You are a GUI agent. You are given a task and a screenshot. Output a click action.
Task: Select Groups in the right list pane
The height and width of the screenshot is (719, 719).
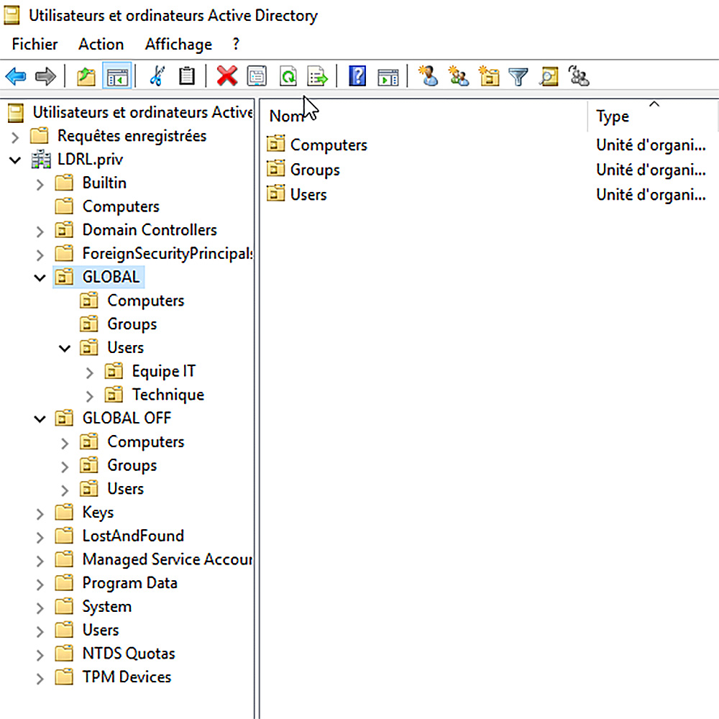tap(315, 170)
